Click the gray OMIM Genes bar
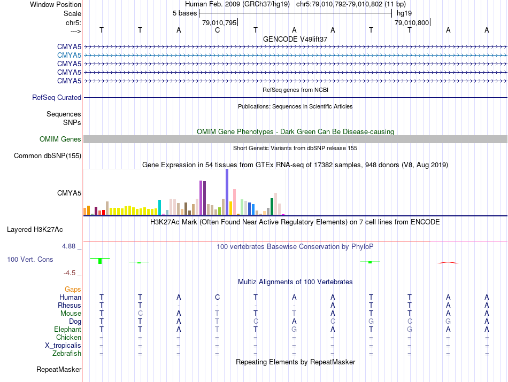Image resolution: width=508 pixels, height=382 pixels. pos(295,139)
